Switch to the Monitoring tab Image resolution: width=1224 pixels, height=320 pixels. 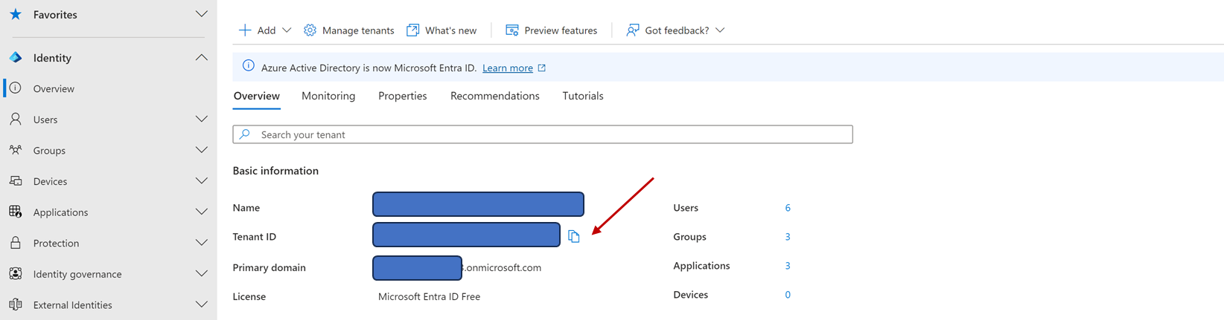(328, 96)
